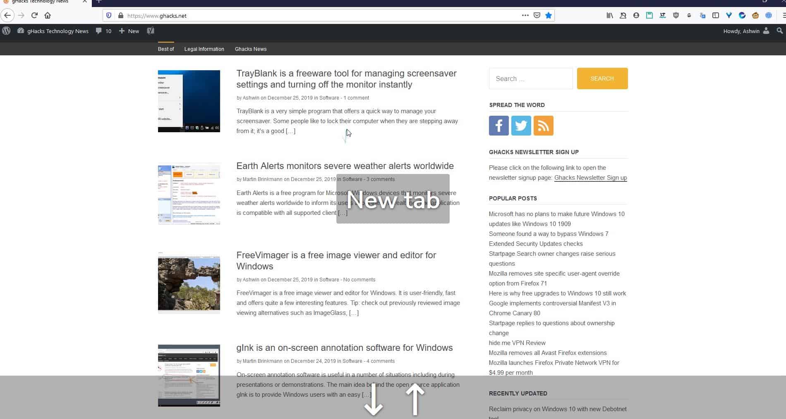Open FreeVimager's No comments link
786x419 pixels.
coord(359,280)
